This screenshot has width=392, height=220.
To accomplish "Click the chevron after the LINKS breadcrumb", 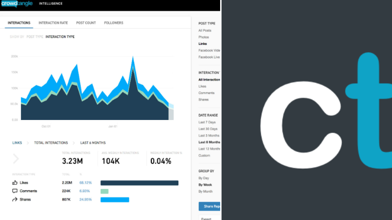I will [x=28, y=143].
